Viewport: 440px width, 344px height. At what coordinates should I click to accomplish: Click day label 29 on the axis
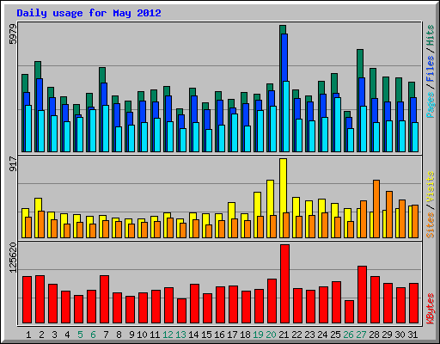[387, 335]
